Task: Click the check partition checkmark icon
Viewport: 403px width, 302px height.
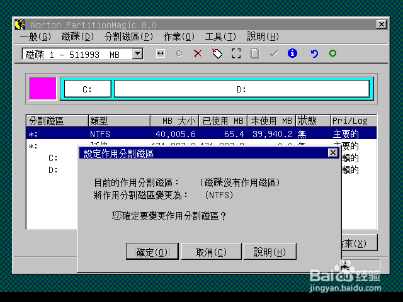Action: tap(274, 53)
